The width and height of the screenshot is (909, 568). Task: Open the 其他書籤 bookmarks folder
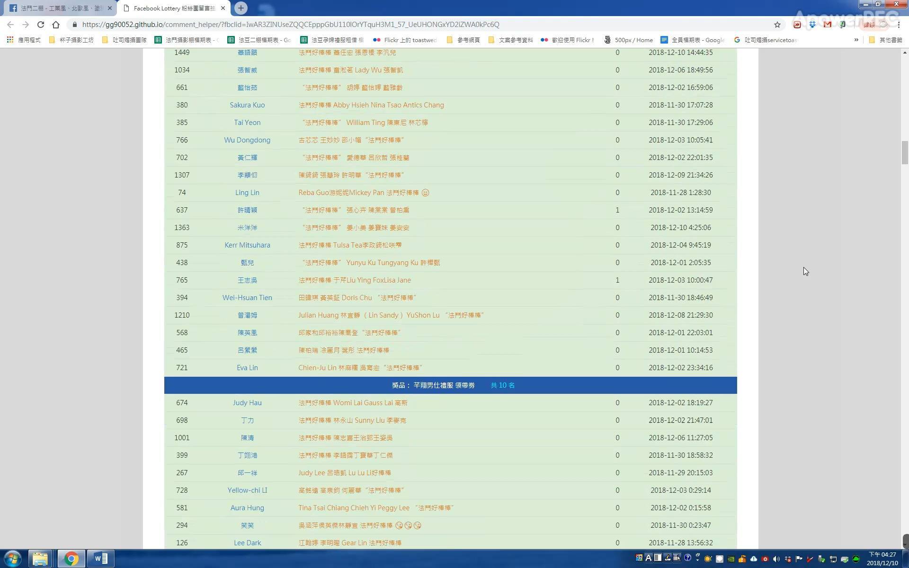tap(886, 40)
